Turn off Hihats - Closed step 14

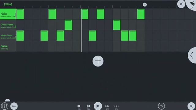(x=125, y=36)
